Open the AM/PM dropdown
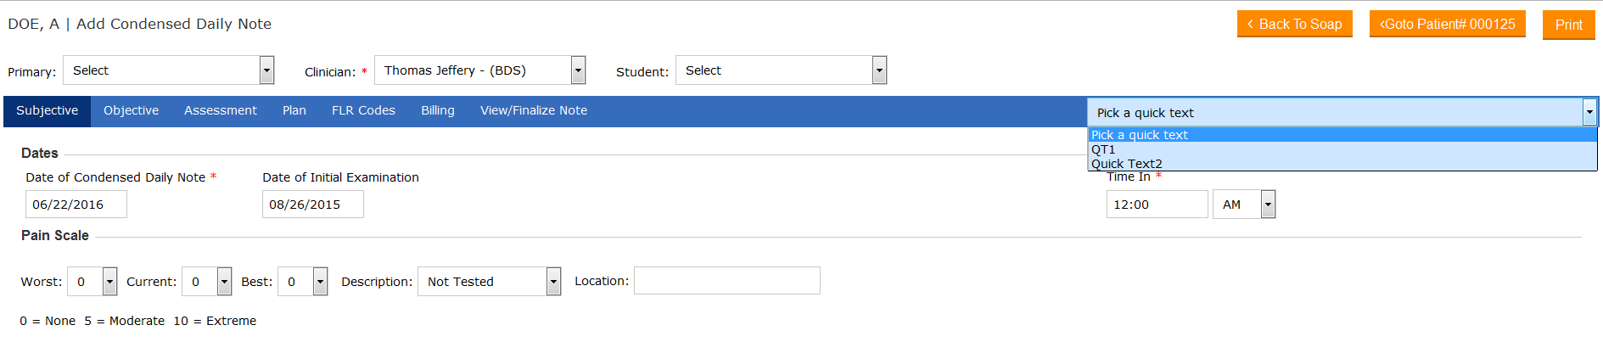The image size is (1603, 342). [x=1244, y=205]
